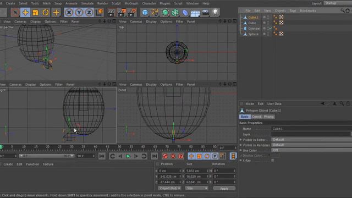Open the Create menu
The height and width of the screenshot is (198, 352).
coord(10,3)
